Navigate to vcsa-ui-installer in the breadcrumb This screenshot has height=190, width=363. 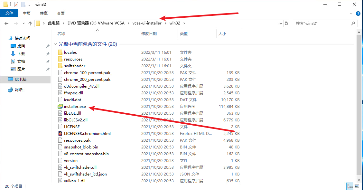click(x=147, y=23)
